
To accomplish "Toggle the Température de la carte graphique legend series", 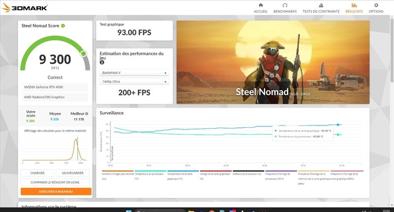I will click(183, 176).
